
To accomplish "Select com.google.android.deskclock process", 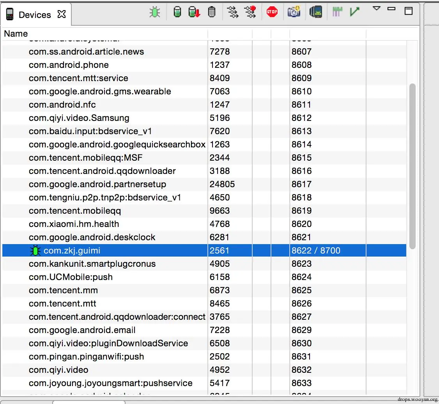I will [x=204, y=237].
